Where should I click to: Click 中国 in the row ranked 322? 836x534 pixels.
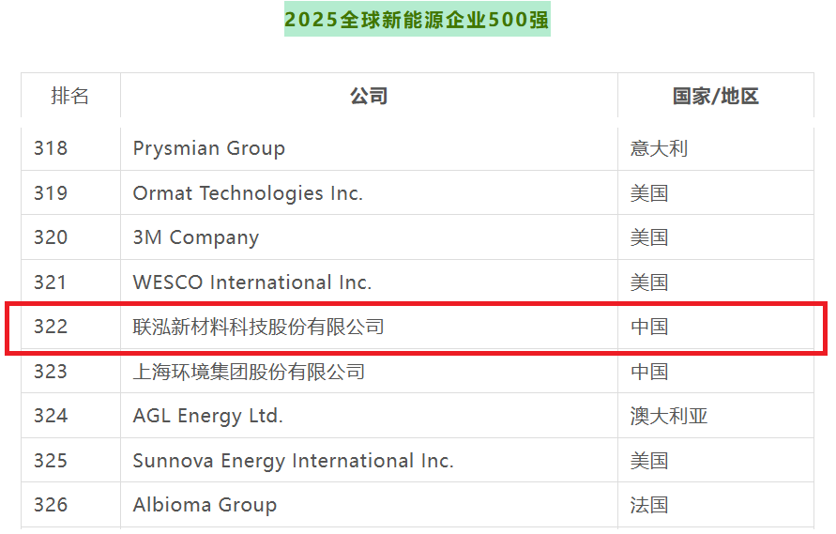[x=649, y=327]
